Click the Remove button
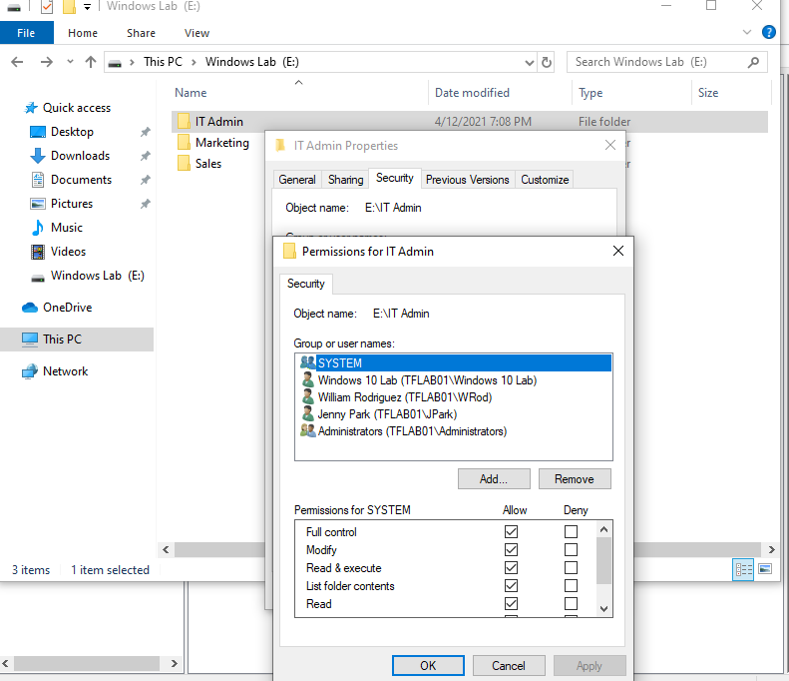789x681 pixels. (x=575, y=479)
